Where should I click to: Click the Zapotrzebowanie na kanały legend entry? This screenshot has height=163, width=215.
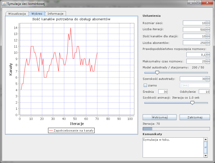[x=71, y=131]
